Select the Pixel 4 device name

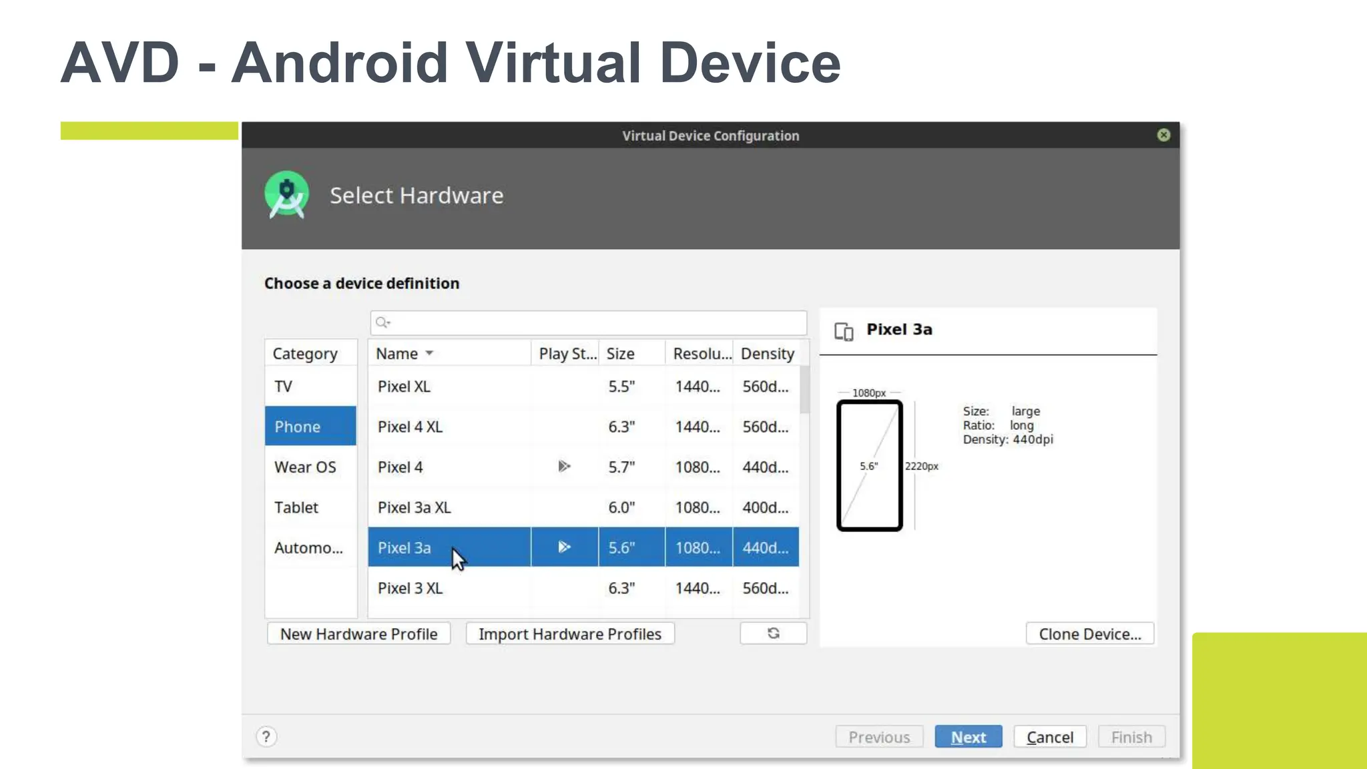(x=400, y=467)
